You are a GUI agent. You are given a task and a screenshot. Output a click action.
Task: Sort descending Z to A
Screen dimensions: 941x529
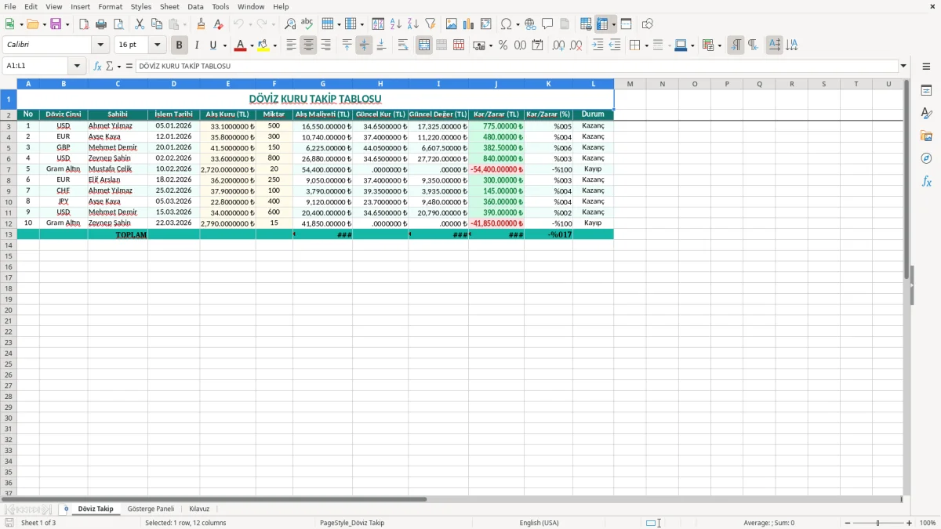(413, 24)
